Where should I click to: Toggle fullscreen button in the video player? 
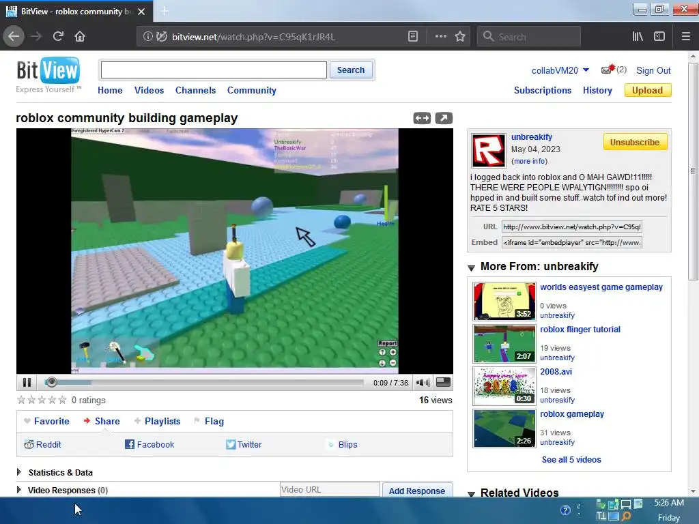point(442,382)
